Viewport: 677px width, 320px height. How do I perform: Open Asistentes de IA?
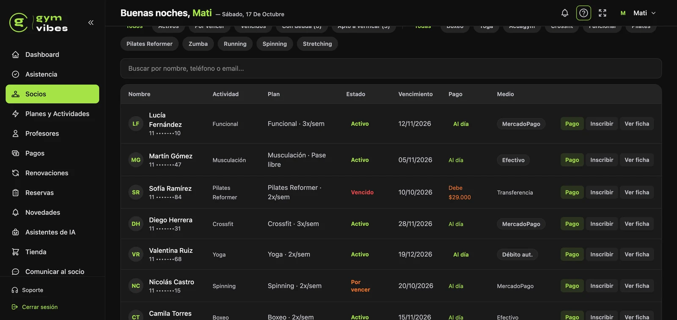click(52, 232)
